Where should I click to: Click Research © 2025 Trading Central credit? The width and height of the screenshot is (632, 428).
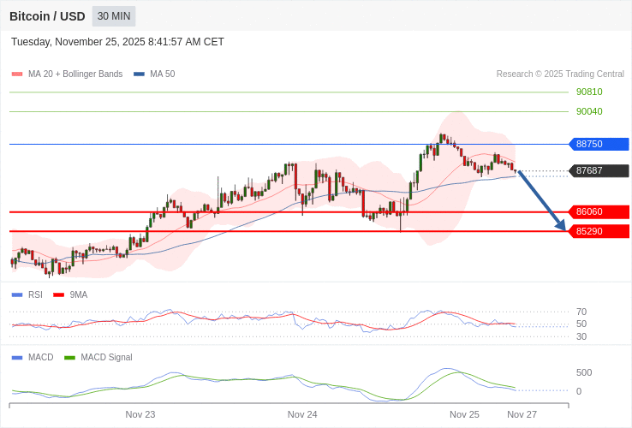(x=560, y=74)
